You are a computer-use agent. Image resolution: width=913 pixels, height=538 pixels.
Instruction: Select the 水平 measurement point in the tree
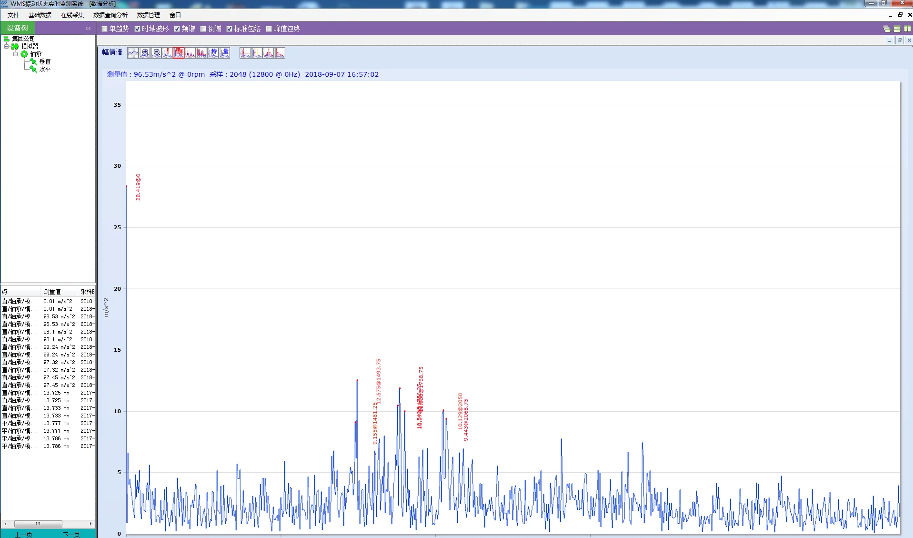click(45, 70)
